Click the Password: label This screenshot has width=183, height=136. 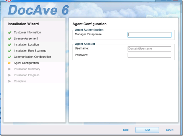81,55
